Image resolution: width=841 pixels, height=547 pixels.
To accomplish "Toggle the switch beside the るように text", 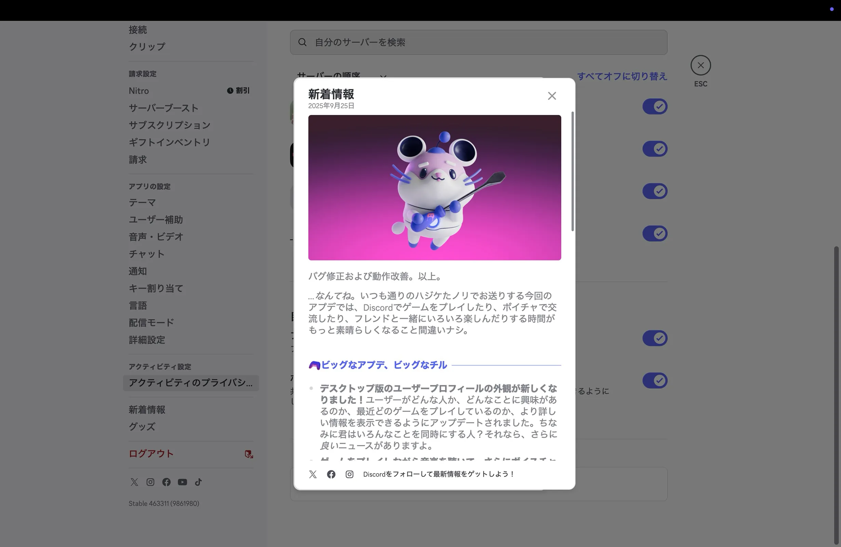I will (655, 381).
